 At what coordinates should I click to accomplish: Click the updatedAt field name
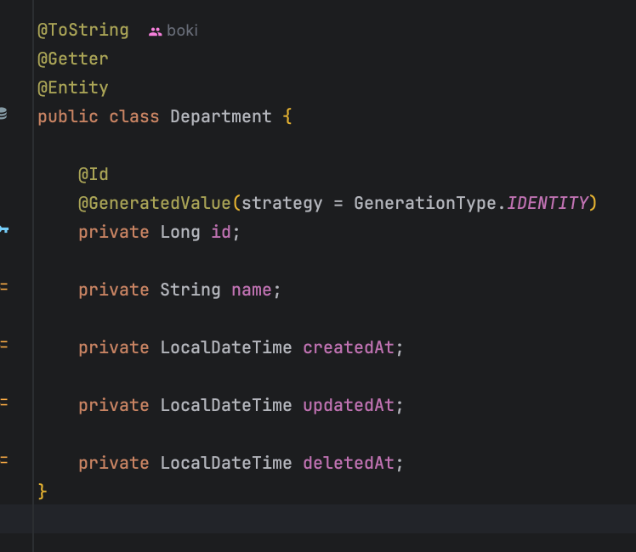[349, 405]
